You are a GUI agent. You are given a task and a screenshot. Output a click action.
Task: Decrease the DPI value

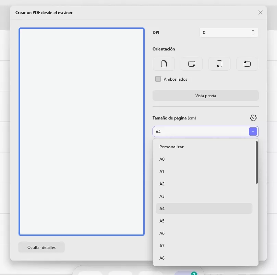tap(253, 34)
